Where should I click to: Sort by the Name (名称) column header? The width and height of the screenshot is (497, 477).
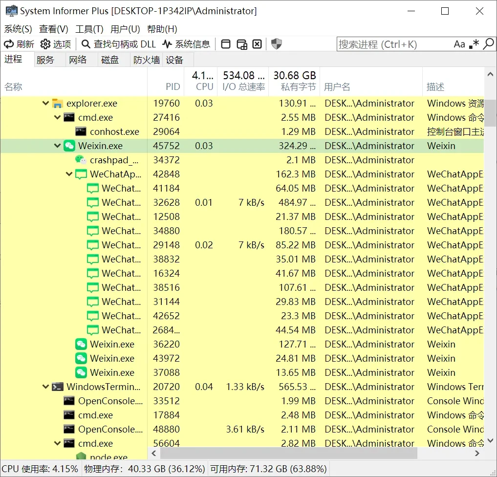(74, 82)
